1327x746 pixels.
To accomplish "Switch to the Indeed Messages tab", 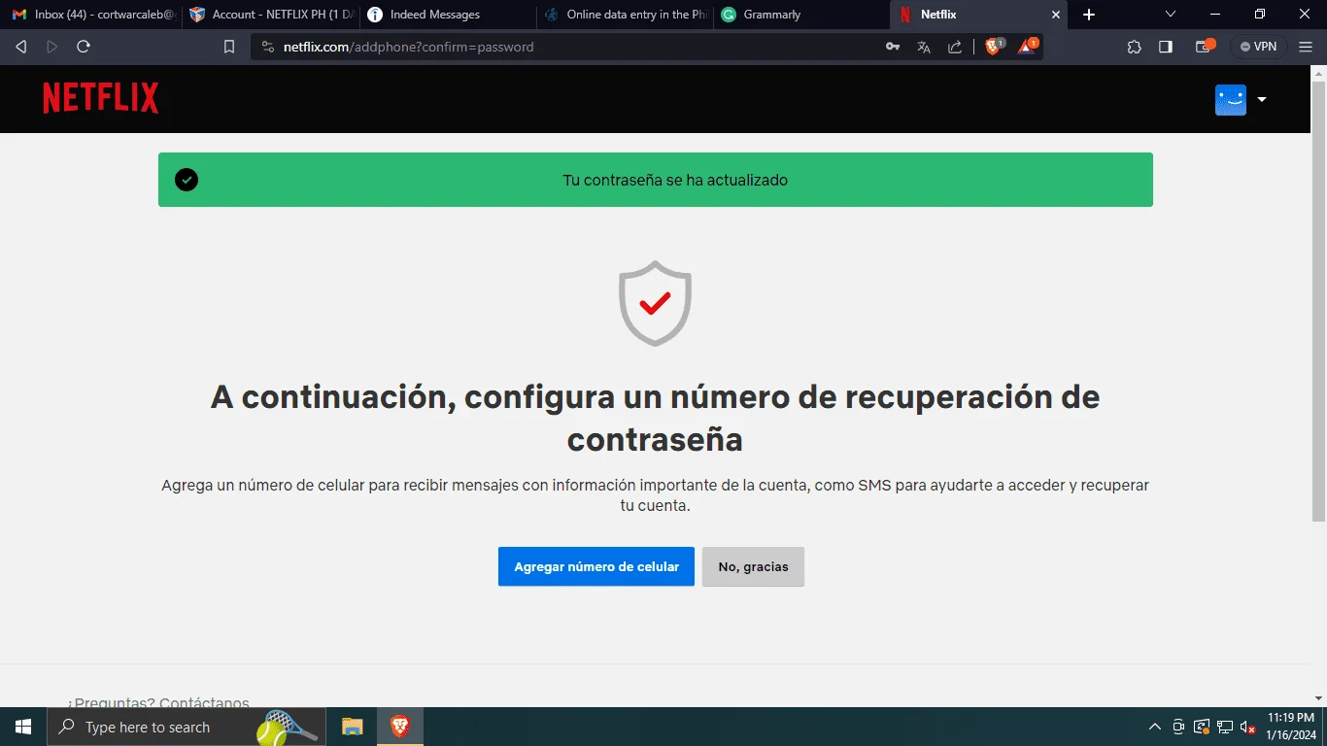I will 448,15.
